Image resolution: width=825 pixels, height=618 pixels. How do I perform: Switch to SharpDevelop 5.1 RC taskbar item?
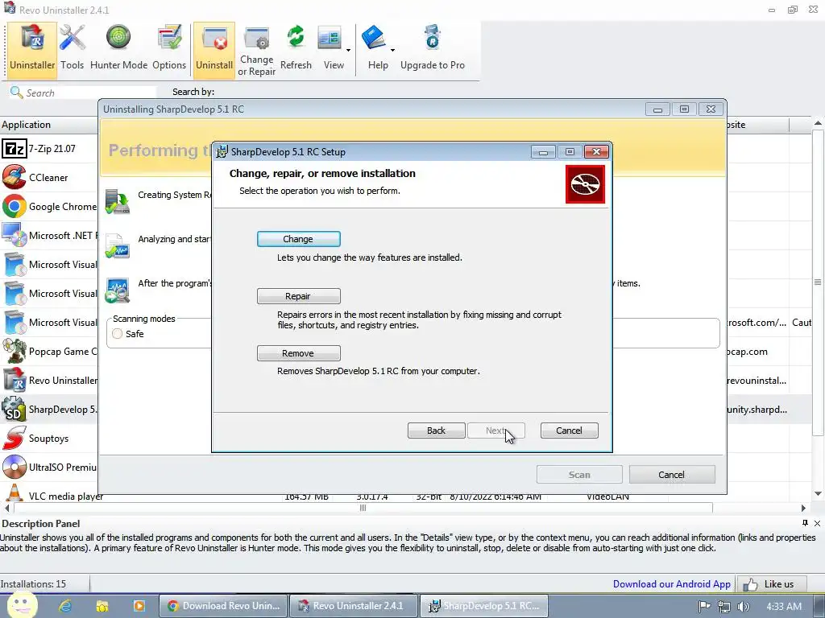click(484, 606)
